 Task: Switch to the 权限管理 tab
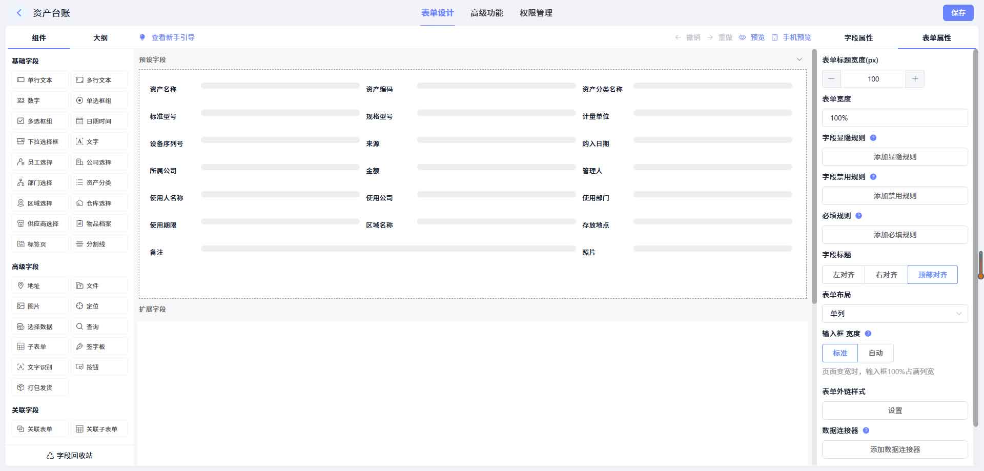click(x=536, y=13)
